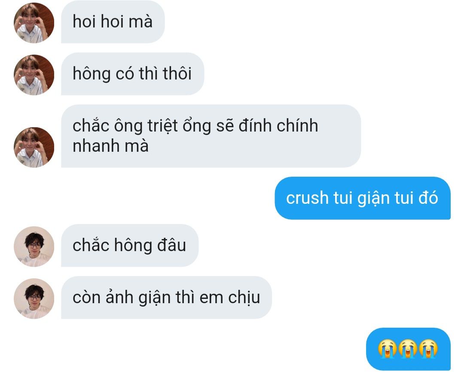The height and width of the screenshot is (381, 464).
Task: Select "còn ảnh giận thì em chịu" bubble
Action: [166, 298]
